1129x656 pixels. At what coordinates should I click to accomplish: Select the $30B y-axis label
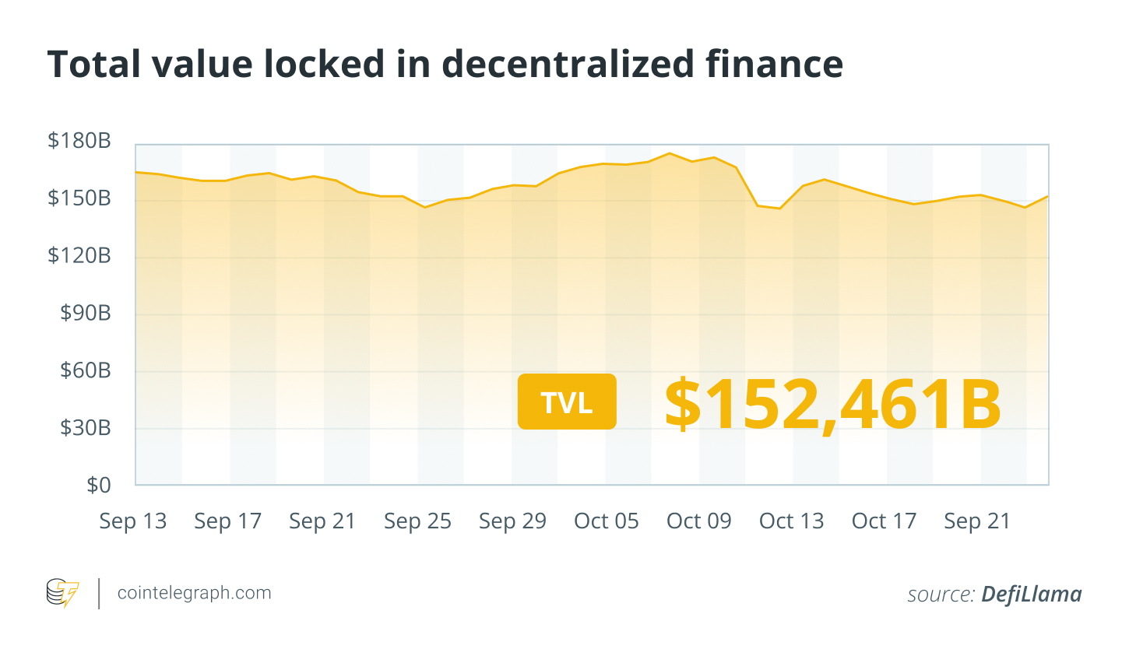coord(86,427)
